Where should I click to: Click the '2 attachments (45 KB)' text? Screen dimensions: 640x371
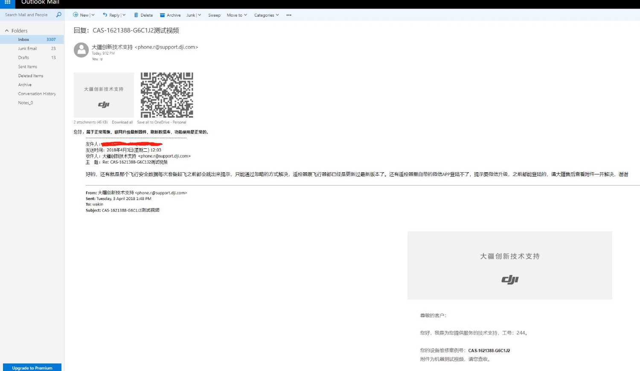click(x=90, y=122)
